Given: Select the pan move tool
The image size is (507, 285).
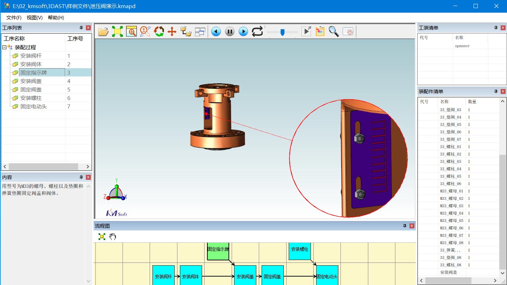Looking at the screenshot, I should click(x=172, y=32).
